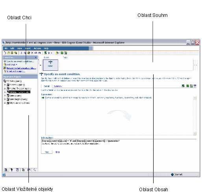Click the second-to-last green toolbar icon

tap(62, 53)
